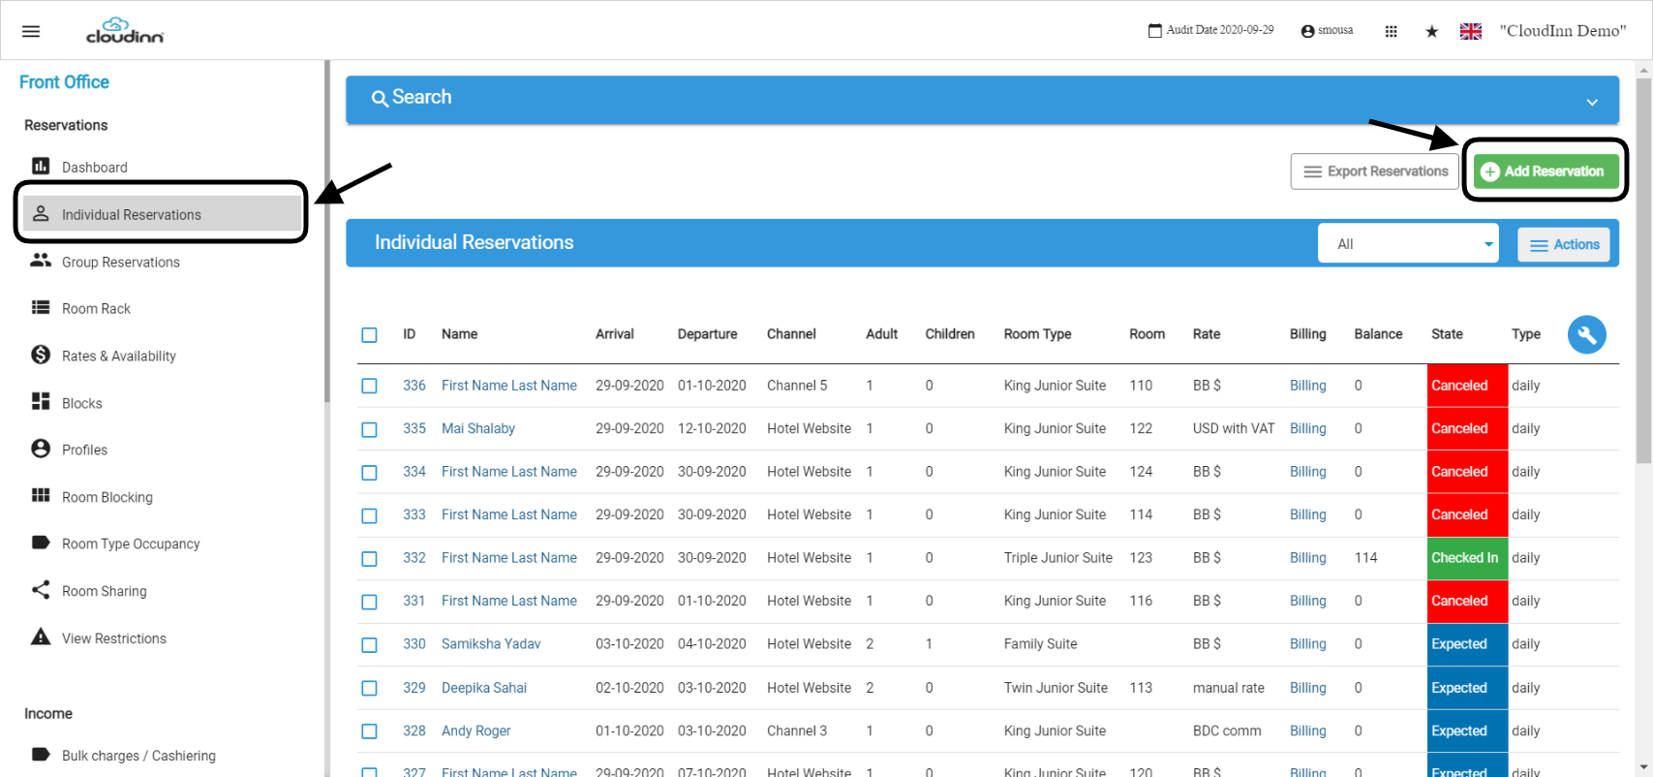Click the Checked In state cell
Viewport: 1653px width, 777px height.
(1466, 558)
